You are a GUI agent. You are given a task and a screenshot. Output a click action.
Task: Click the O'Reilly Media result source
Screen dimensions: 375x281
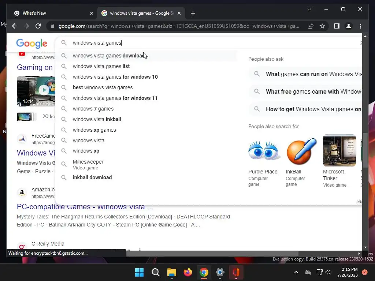click(48, 244)
